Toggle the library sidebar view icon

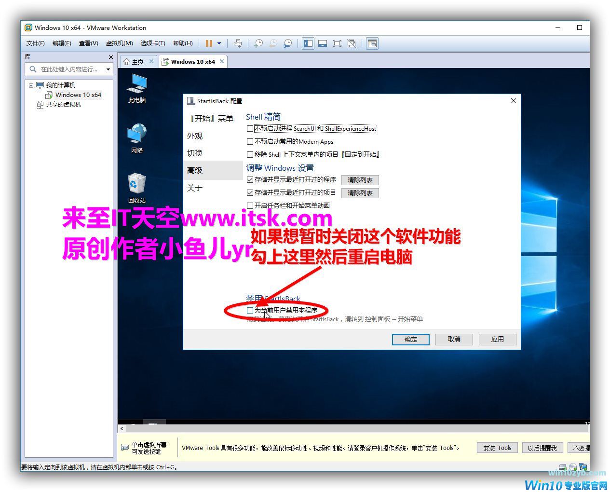click(x=308, y=43)
